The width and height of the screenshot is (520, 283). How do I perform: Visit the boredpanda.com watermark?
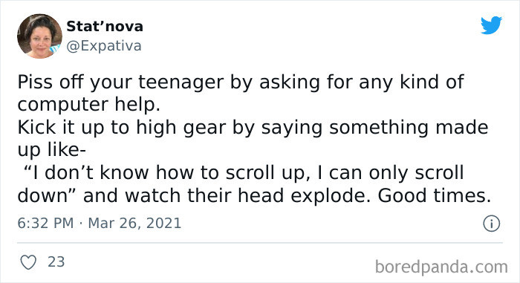[441, 267]
